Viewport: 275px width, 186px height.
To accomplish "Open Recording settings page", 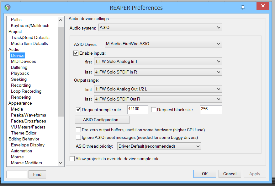I will pyautogui.click(x=21, y=85).
